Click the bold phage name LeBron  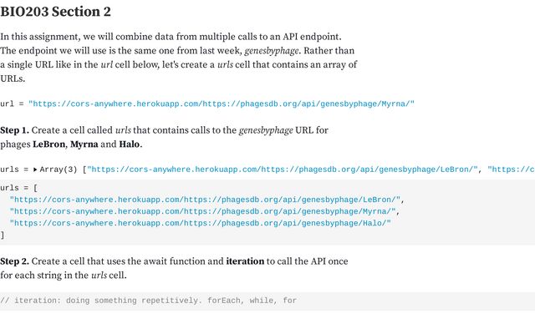(48, 144)
